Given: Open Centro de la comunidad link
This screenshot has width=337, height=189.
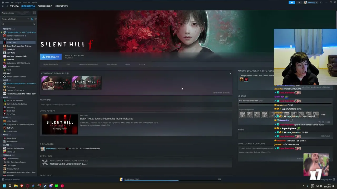Looking at the screenshot, I should point(88,64).
